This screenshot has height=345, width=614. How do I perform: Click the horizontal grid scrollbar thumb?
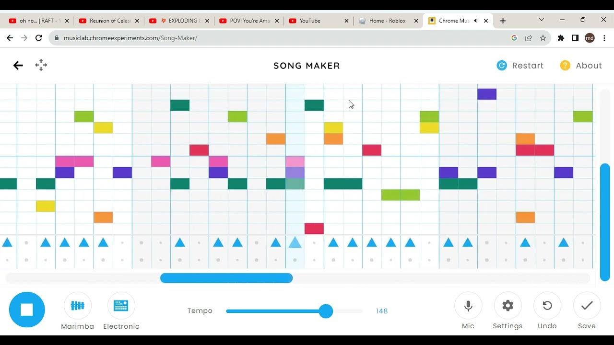click(226, 278)
